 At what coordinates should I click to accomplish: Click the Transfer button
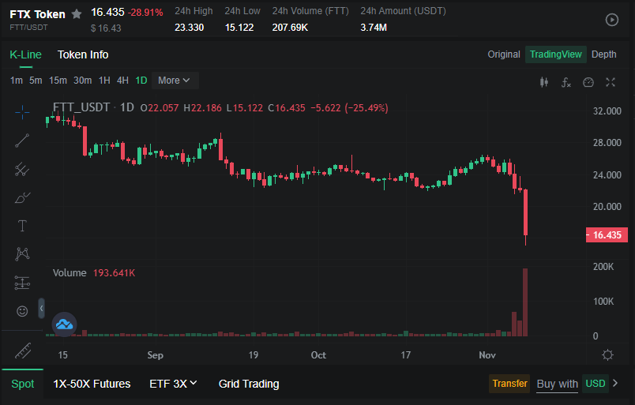509,383
